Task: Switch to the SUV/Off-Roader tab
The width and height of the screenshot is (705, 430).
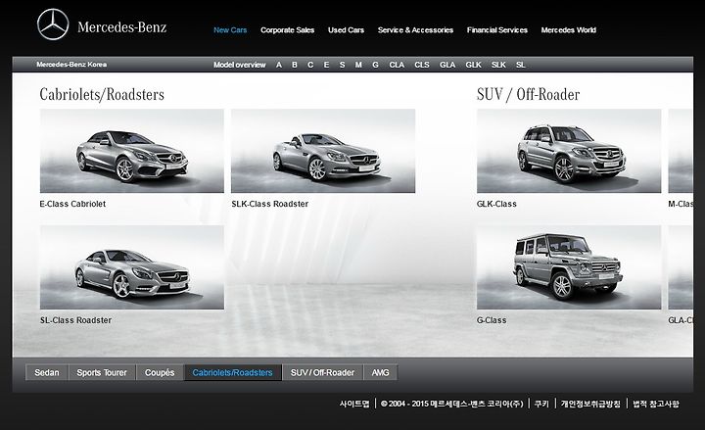Action: click(322, 372)
